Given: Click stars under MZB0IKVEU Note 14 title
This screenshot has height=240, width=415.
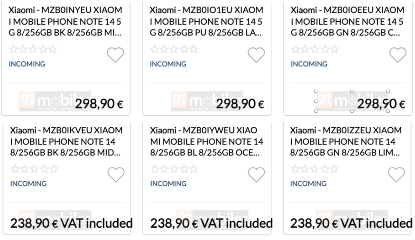Looking at the screenshot, I should (34, 169).
